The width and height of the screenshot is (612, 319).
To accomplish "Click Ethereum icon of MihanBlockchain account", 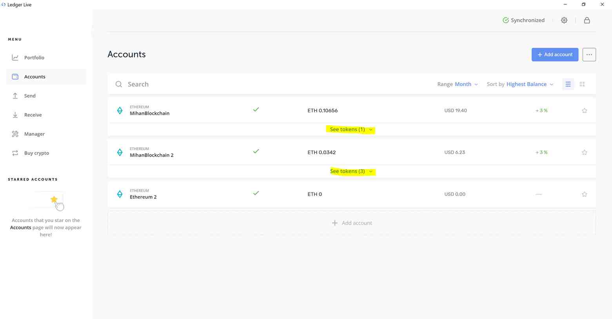I will tap(120, 110).
